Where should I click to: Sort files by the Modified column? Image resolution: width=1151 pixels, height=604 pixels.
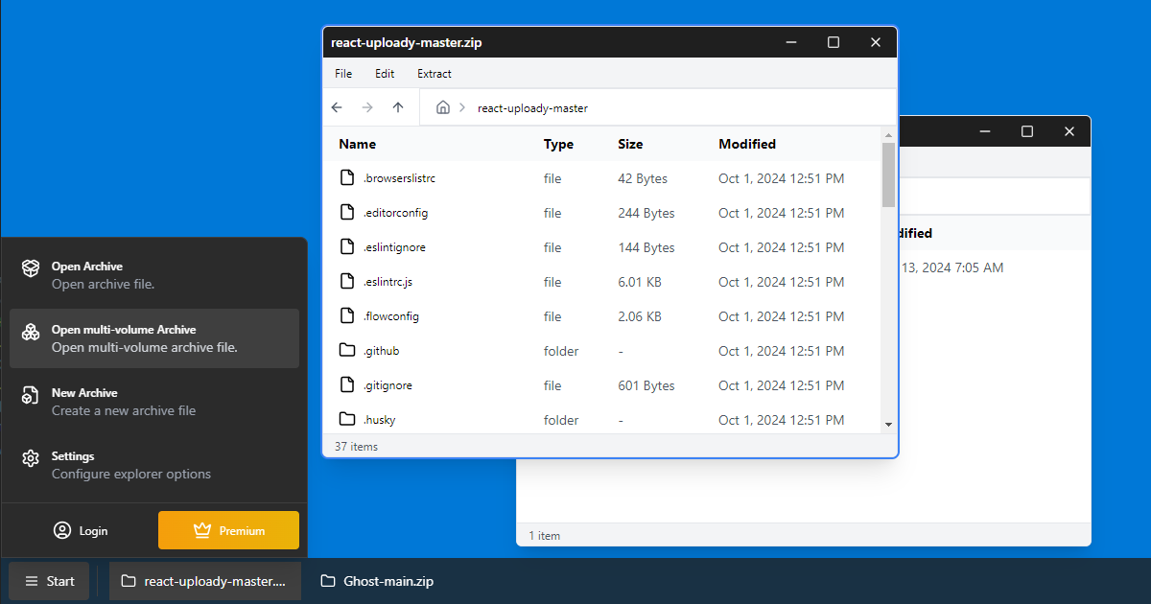(747, 144)
